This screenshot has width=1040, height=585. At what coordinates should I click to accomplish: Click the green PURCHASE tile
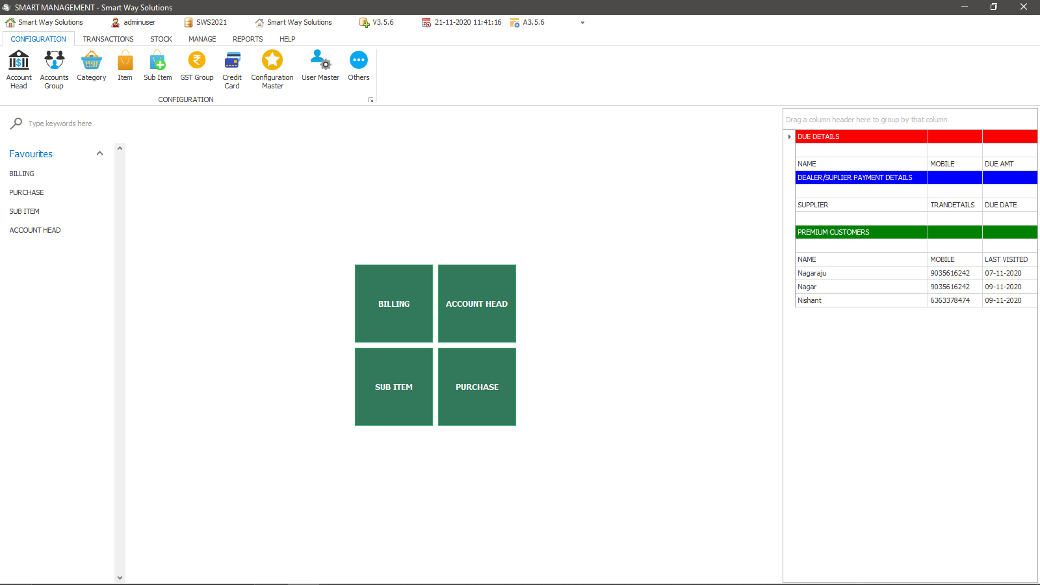pyautogui.click(x=477, y=387)
